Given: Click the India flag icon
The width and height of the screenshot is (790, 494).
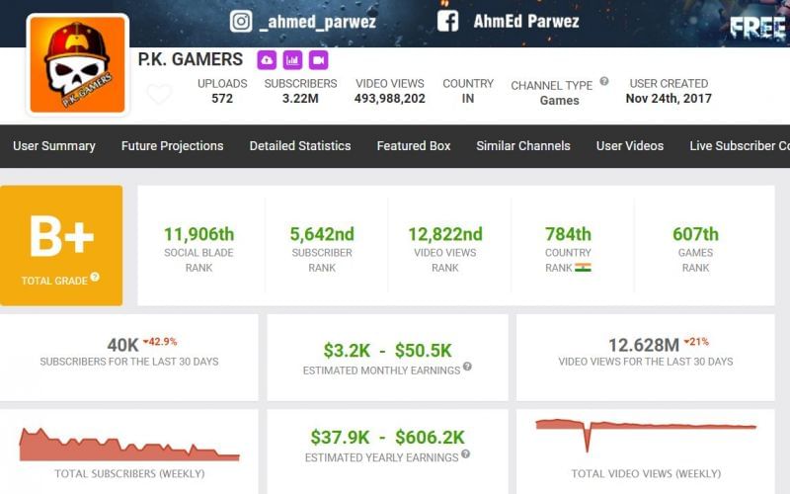Looking at the screenshot, I should tap(583, 267).
